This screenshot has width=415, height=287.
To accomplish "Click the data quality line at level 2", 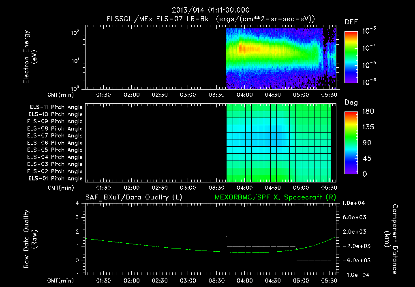I will (158, 232).
